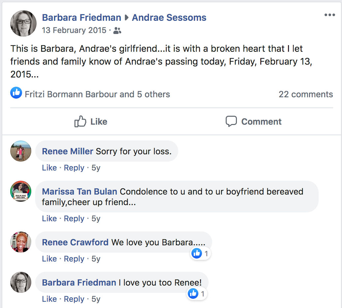The height and width of the screenshot is (308, 342).
Task: Reply to Marissa Tan Bulan's comment
Action: pyautogui.click(x=74, y=219)
